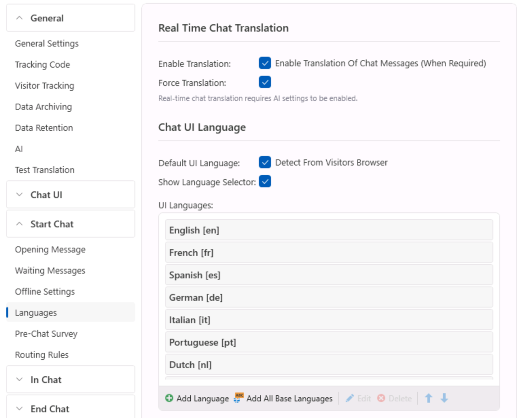Click the Edit pencil icon
Screen dimensions: 517x418
[x=349, y=398]
